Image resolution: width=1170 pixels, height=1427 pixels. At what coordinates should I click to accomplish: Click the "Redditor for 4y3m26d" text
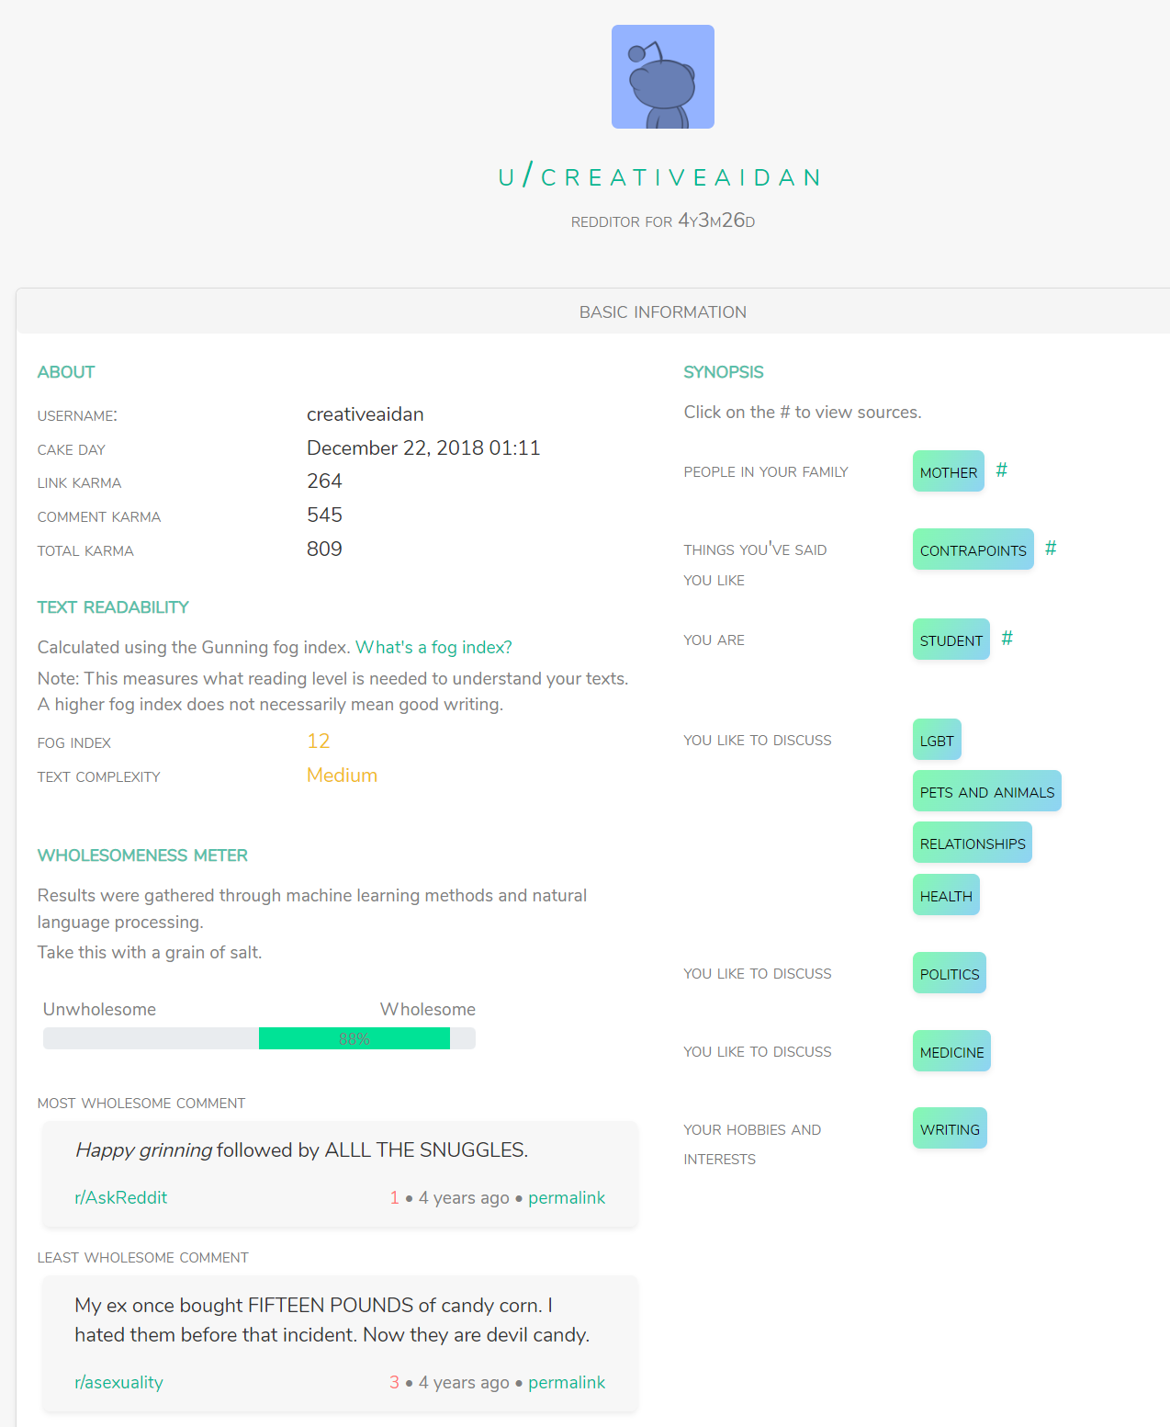click(663, 221)
